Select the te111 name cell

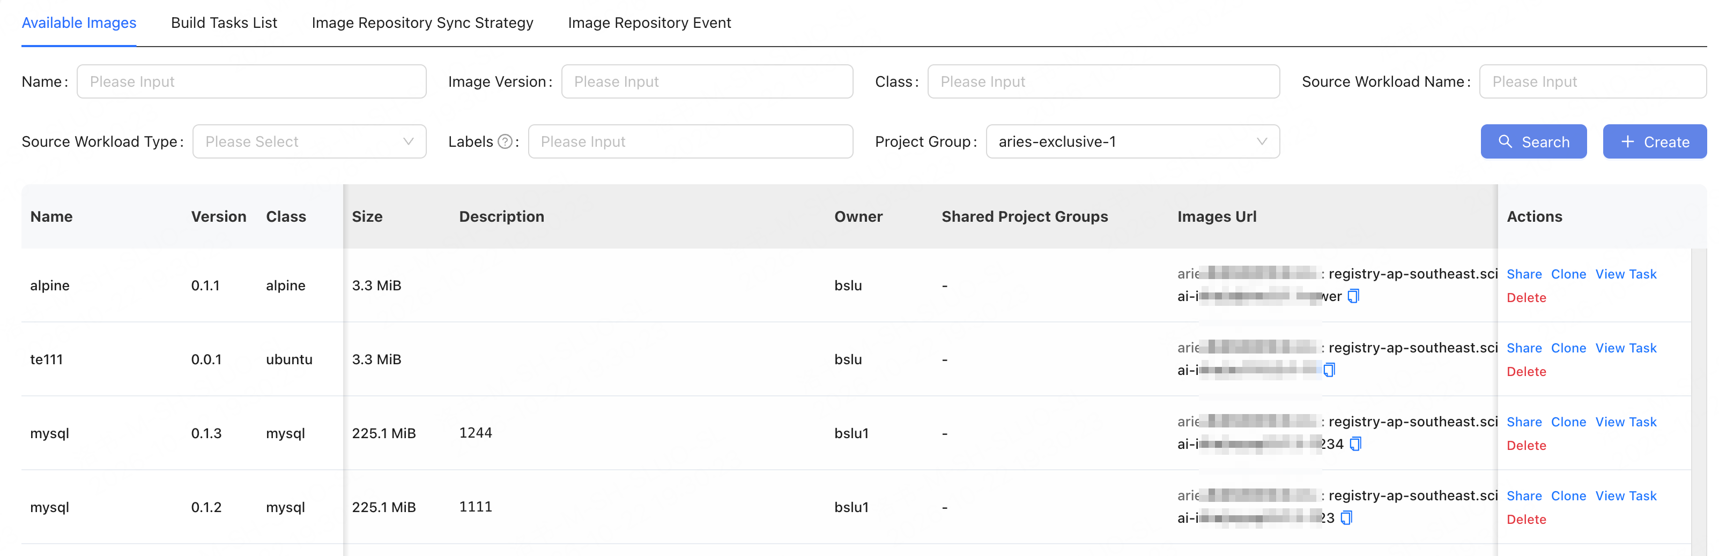(46, 359)
